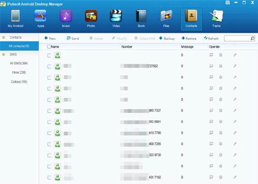The width and height of the screenshot is (258, 184).
Task: Click the Operate column header
Action: pos(214,47)
